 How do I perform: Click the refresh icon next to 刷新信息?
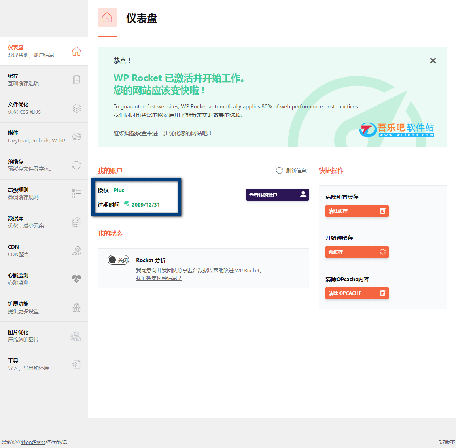click(279, 171)
